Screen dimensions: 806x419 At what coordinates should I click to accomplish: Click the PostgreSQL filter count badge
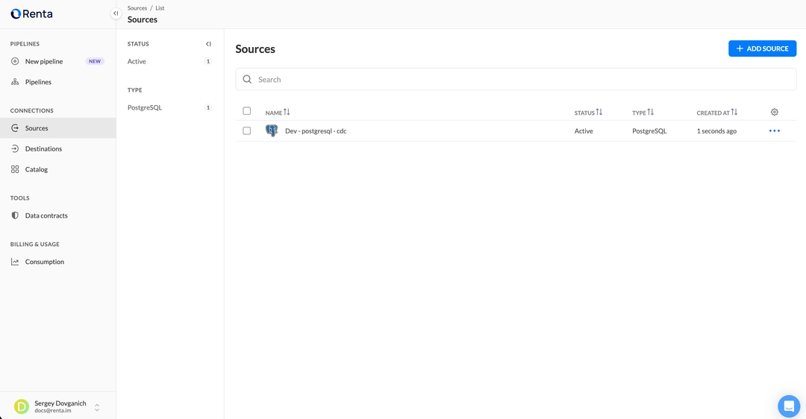pyautogui.click(x=208, y=107)
